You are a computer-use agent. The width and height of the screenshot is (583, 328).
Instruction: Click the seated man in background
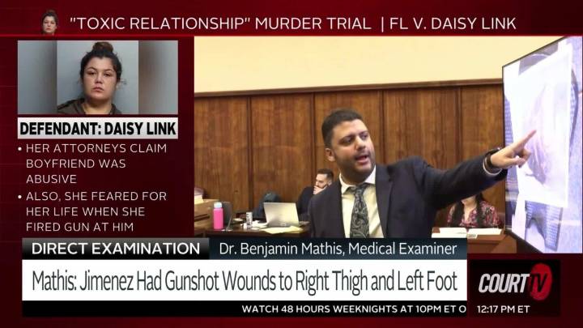coord(316,191)
